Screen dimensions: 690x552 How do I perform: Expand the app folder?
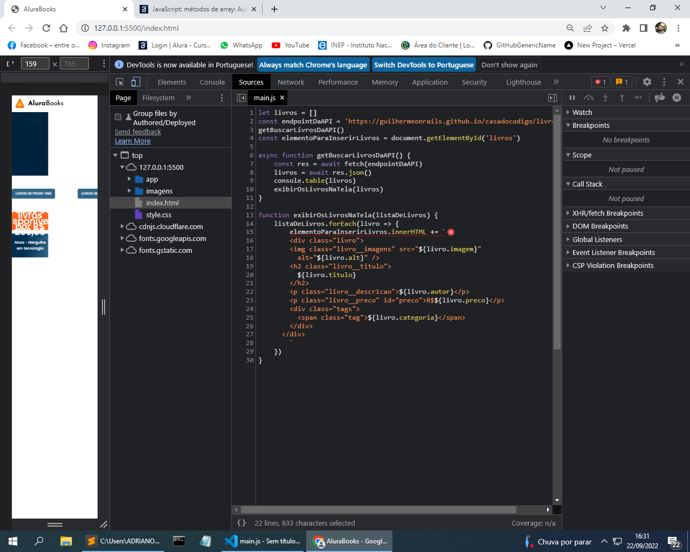[129, 179]
